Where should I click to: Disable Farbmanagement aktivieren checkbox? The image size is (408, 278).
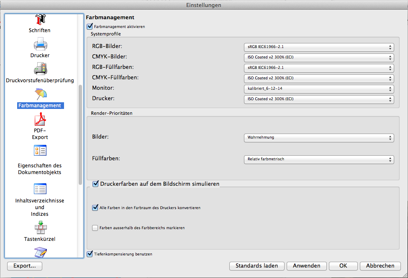click(90, 26)
